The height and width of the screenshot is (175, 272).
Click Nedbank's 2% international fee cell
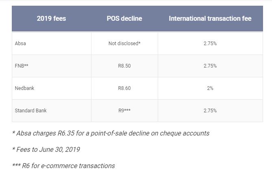[210, 88]
